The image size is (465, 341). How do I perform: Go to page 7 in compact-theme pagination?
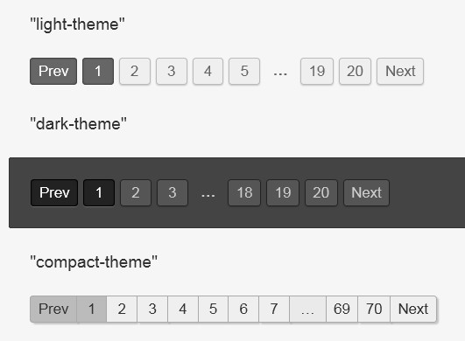click(x=274, y=309)
